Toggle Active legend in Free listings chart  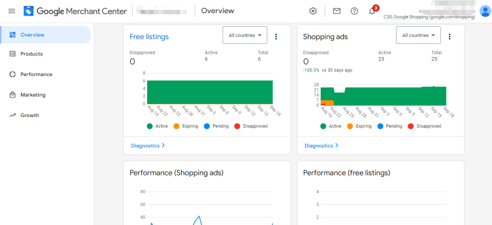(x=157, y=126)
